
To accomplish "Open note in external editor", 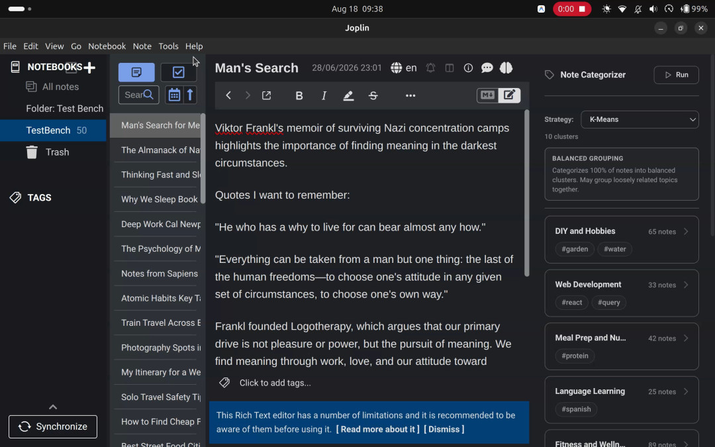I will click(266, 95).
